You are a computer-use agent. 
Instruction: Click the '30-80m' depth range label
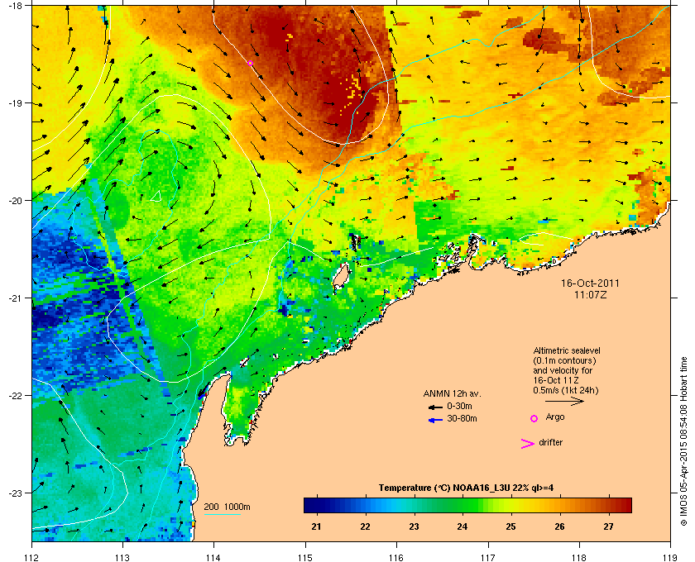462,418
